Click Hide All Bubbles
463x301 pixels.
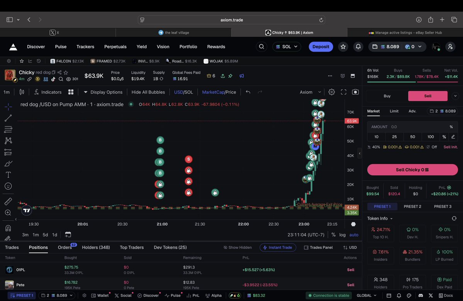coord(148,92)
